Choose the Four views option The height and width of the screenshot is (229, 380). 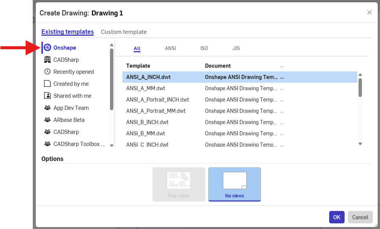pos(179,184)
